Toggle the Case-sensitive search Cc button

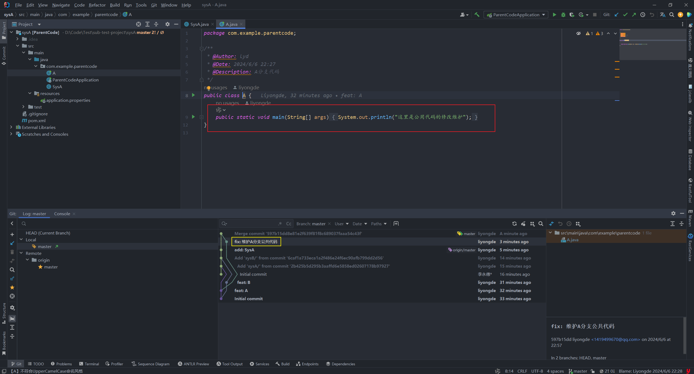point(288,224)
